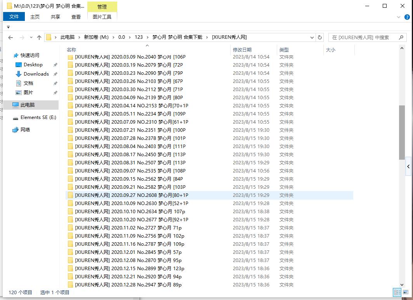Screen dimensions: 413x300
Task: Sort by the 类型 column header
Action: pyautogui.click(x=284, y=50)
